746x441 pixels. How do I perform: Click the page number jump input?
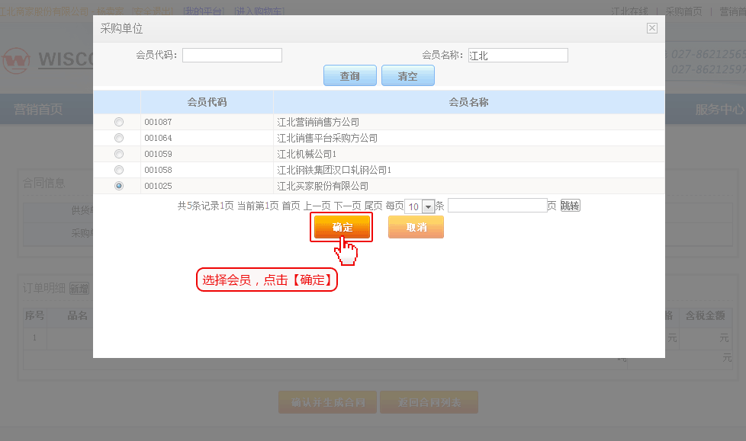click(497, 206)
